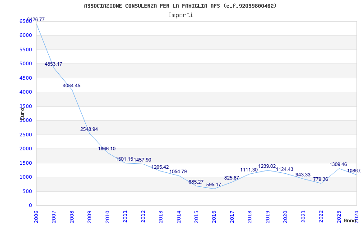Image resolution: width=361 pixels, height=225 pixels.
Task: Click the 2006 x-axis year label
Action: click(x=36, y=216)
